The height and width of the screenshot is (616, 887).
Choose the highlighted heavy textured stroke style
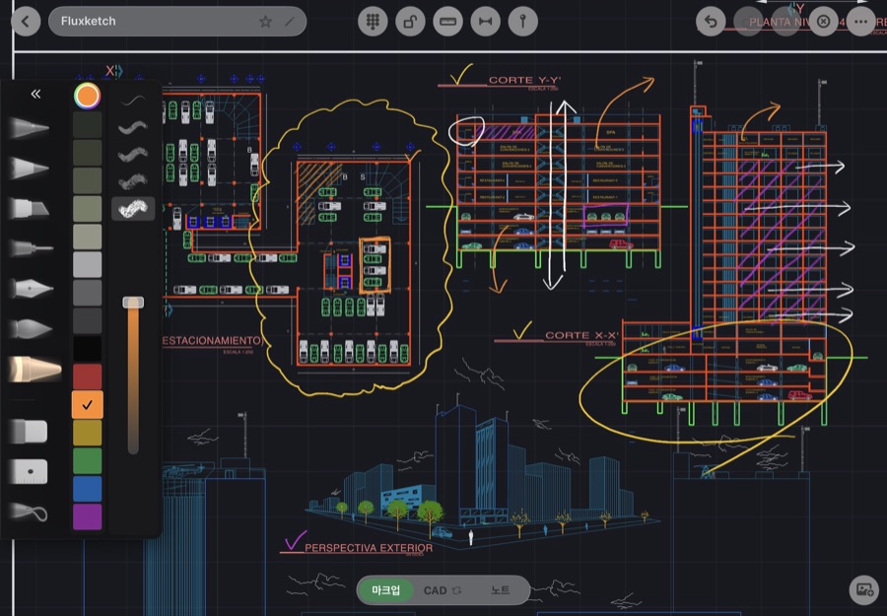tap(133, 209)
